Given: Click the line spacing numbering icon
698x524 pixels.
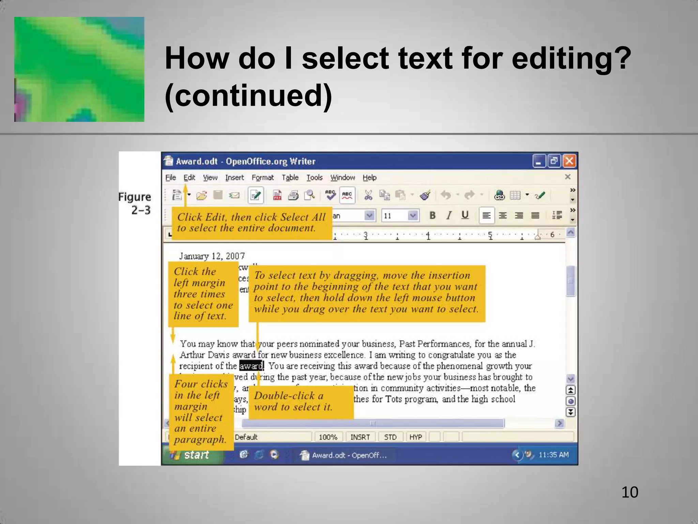Looking at the screenshot, I should 557,215.
